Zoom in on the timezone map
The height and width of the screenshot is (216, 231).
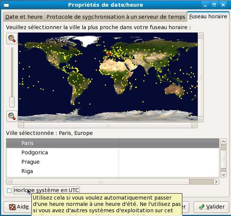(12, 38)
